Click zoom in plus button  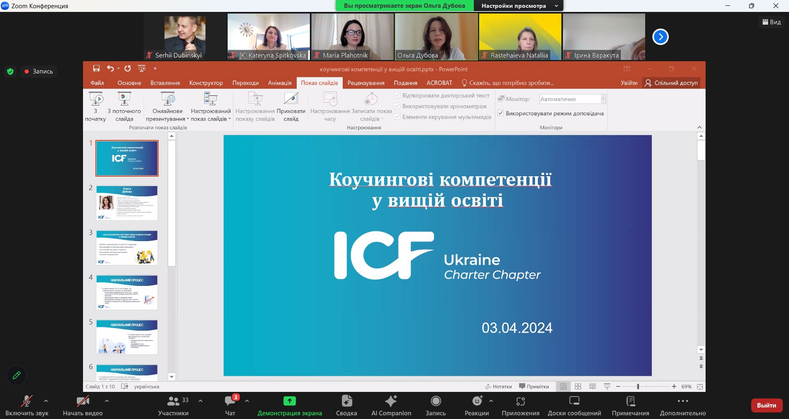pos(674,387)
